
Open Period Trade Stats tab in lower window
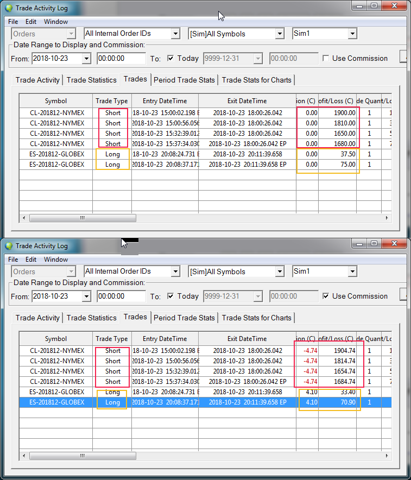point(184,318)
